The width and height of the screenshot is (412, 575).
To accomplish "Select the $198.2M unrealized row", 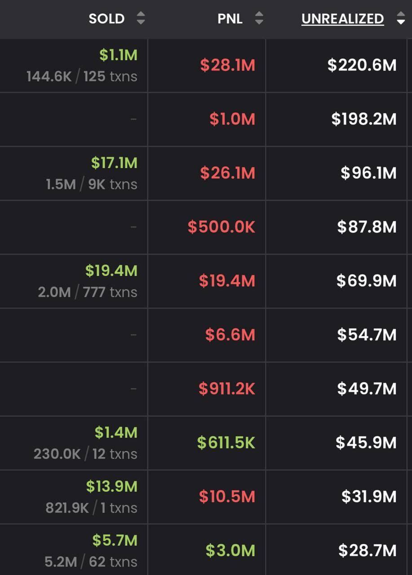I will pos(363,119).
